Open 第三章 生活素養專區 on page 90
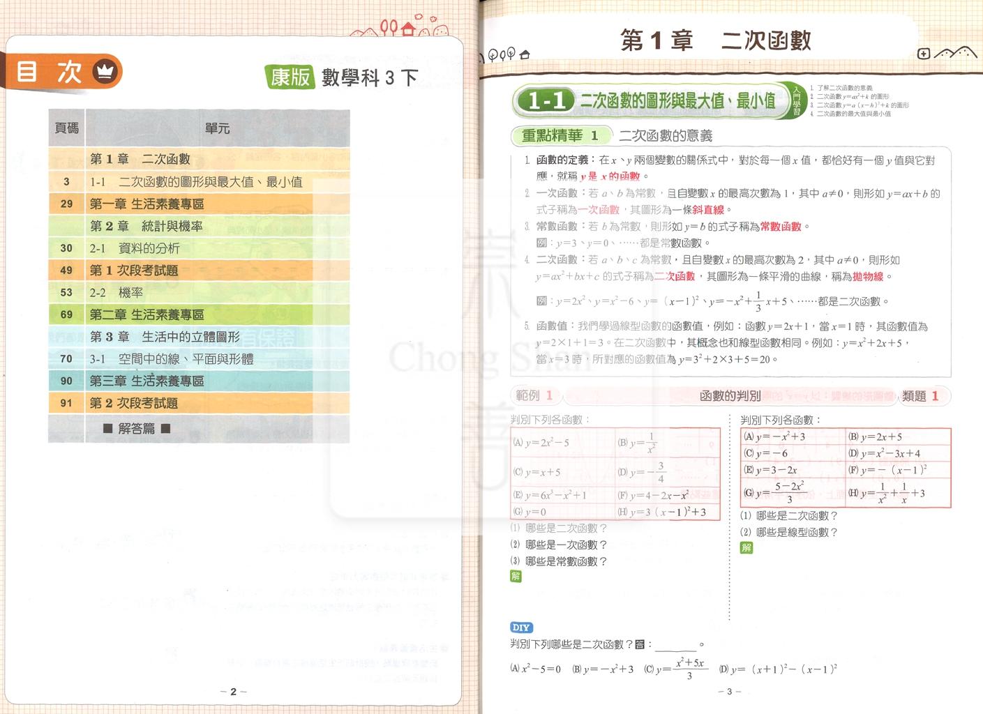The height and width of the screenshot is (714, 983). [199, 381]
